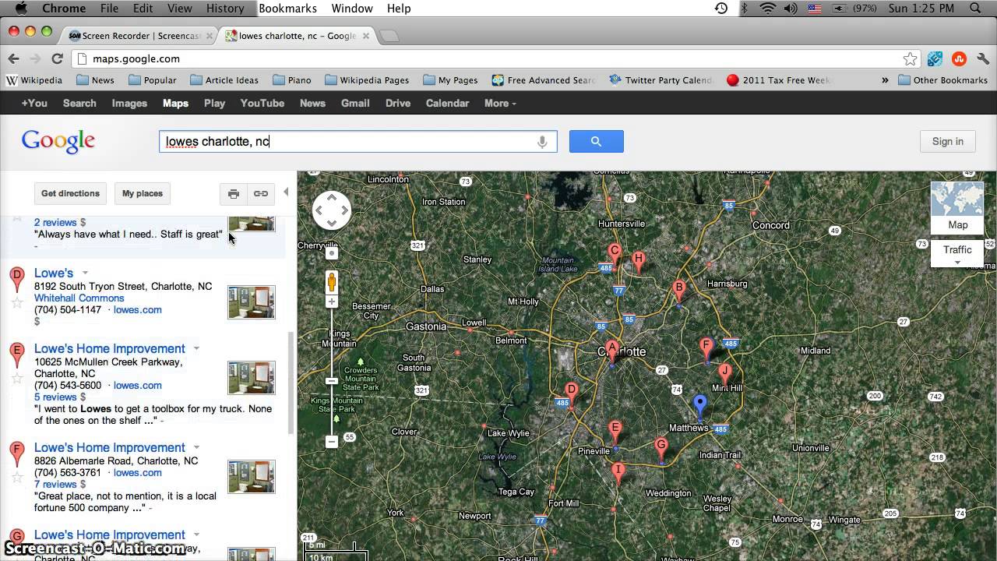Open the link sharing icon
Image resolution: width=997 pixels, height=561 pixels.
[x=261, y=193]
